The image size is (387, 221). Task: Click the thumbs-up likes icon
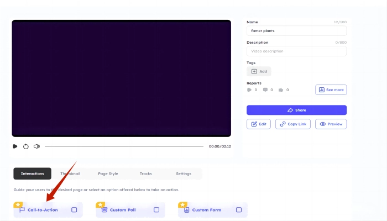pyautogui.click(x=281, y=90)
